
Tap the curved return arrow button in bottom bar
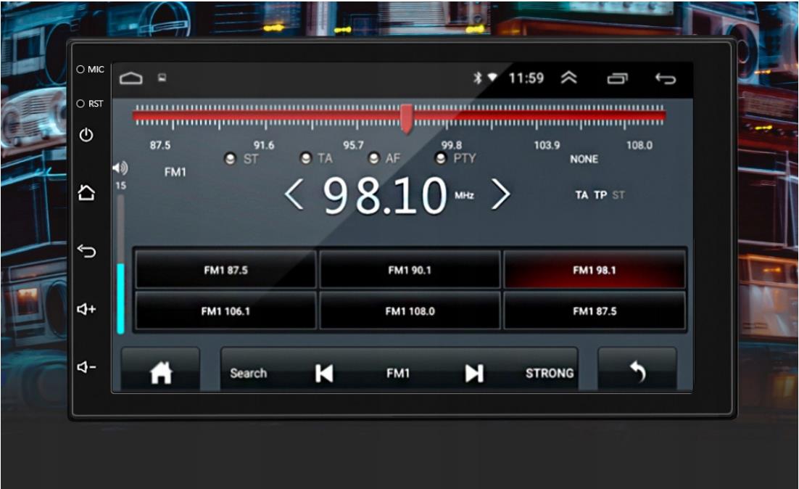637,371
